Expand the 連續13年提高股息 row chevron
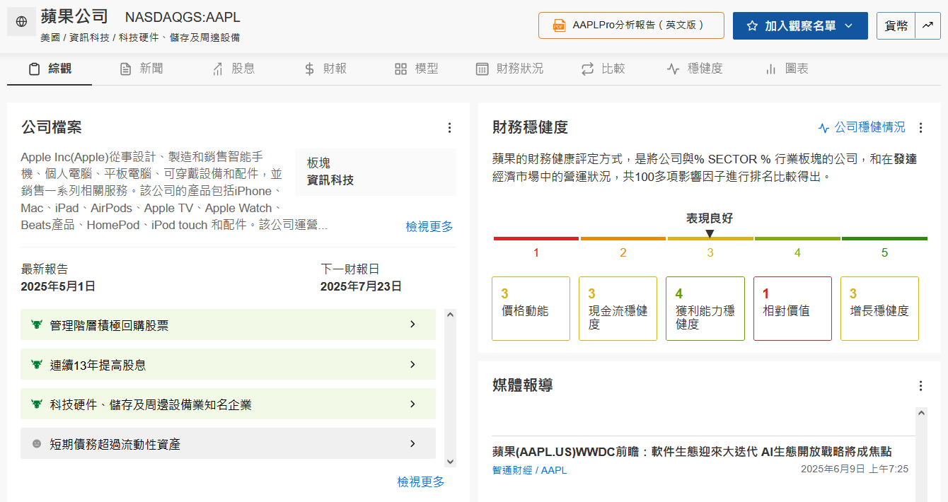The height and width of the screenshot is (502, 948). (x=412, y=365)
